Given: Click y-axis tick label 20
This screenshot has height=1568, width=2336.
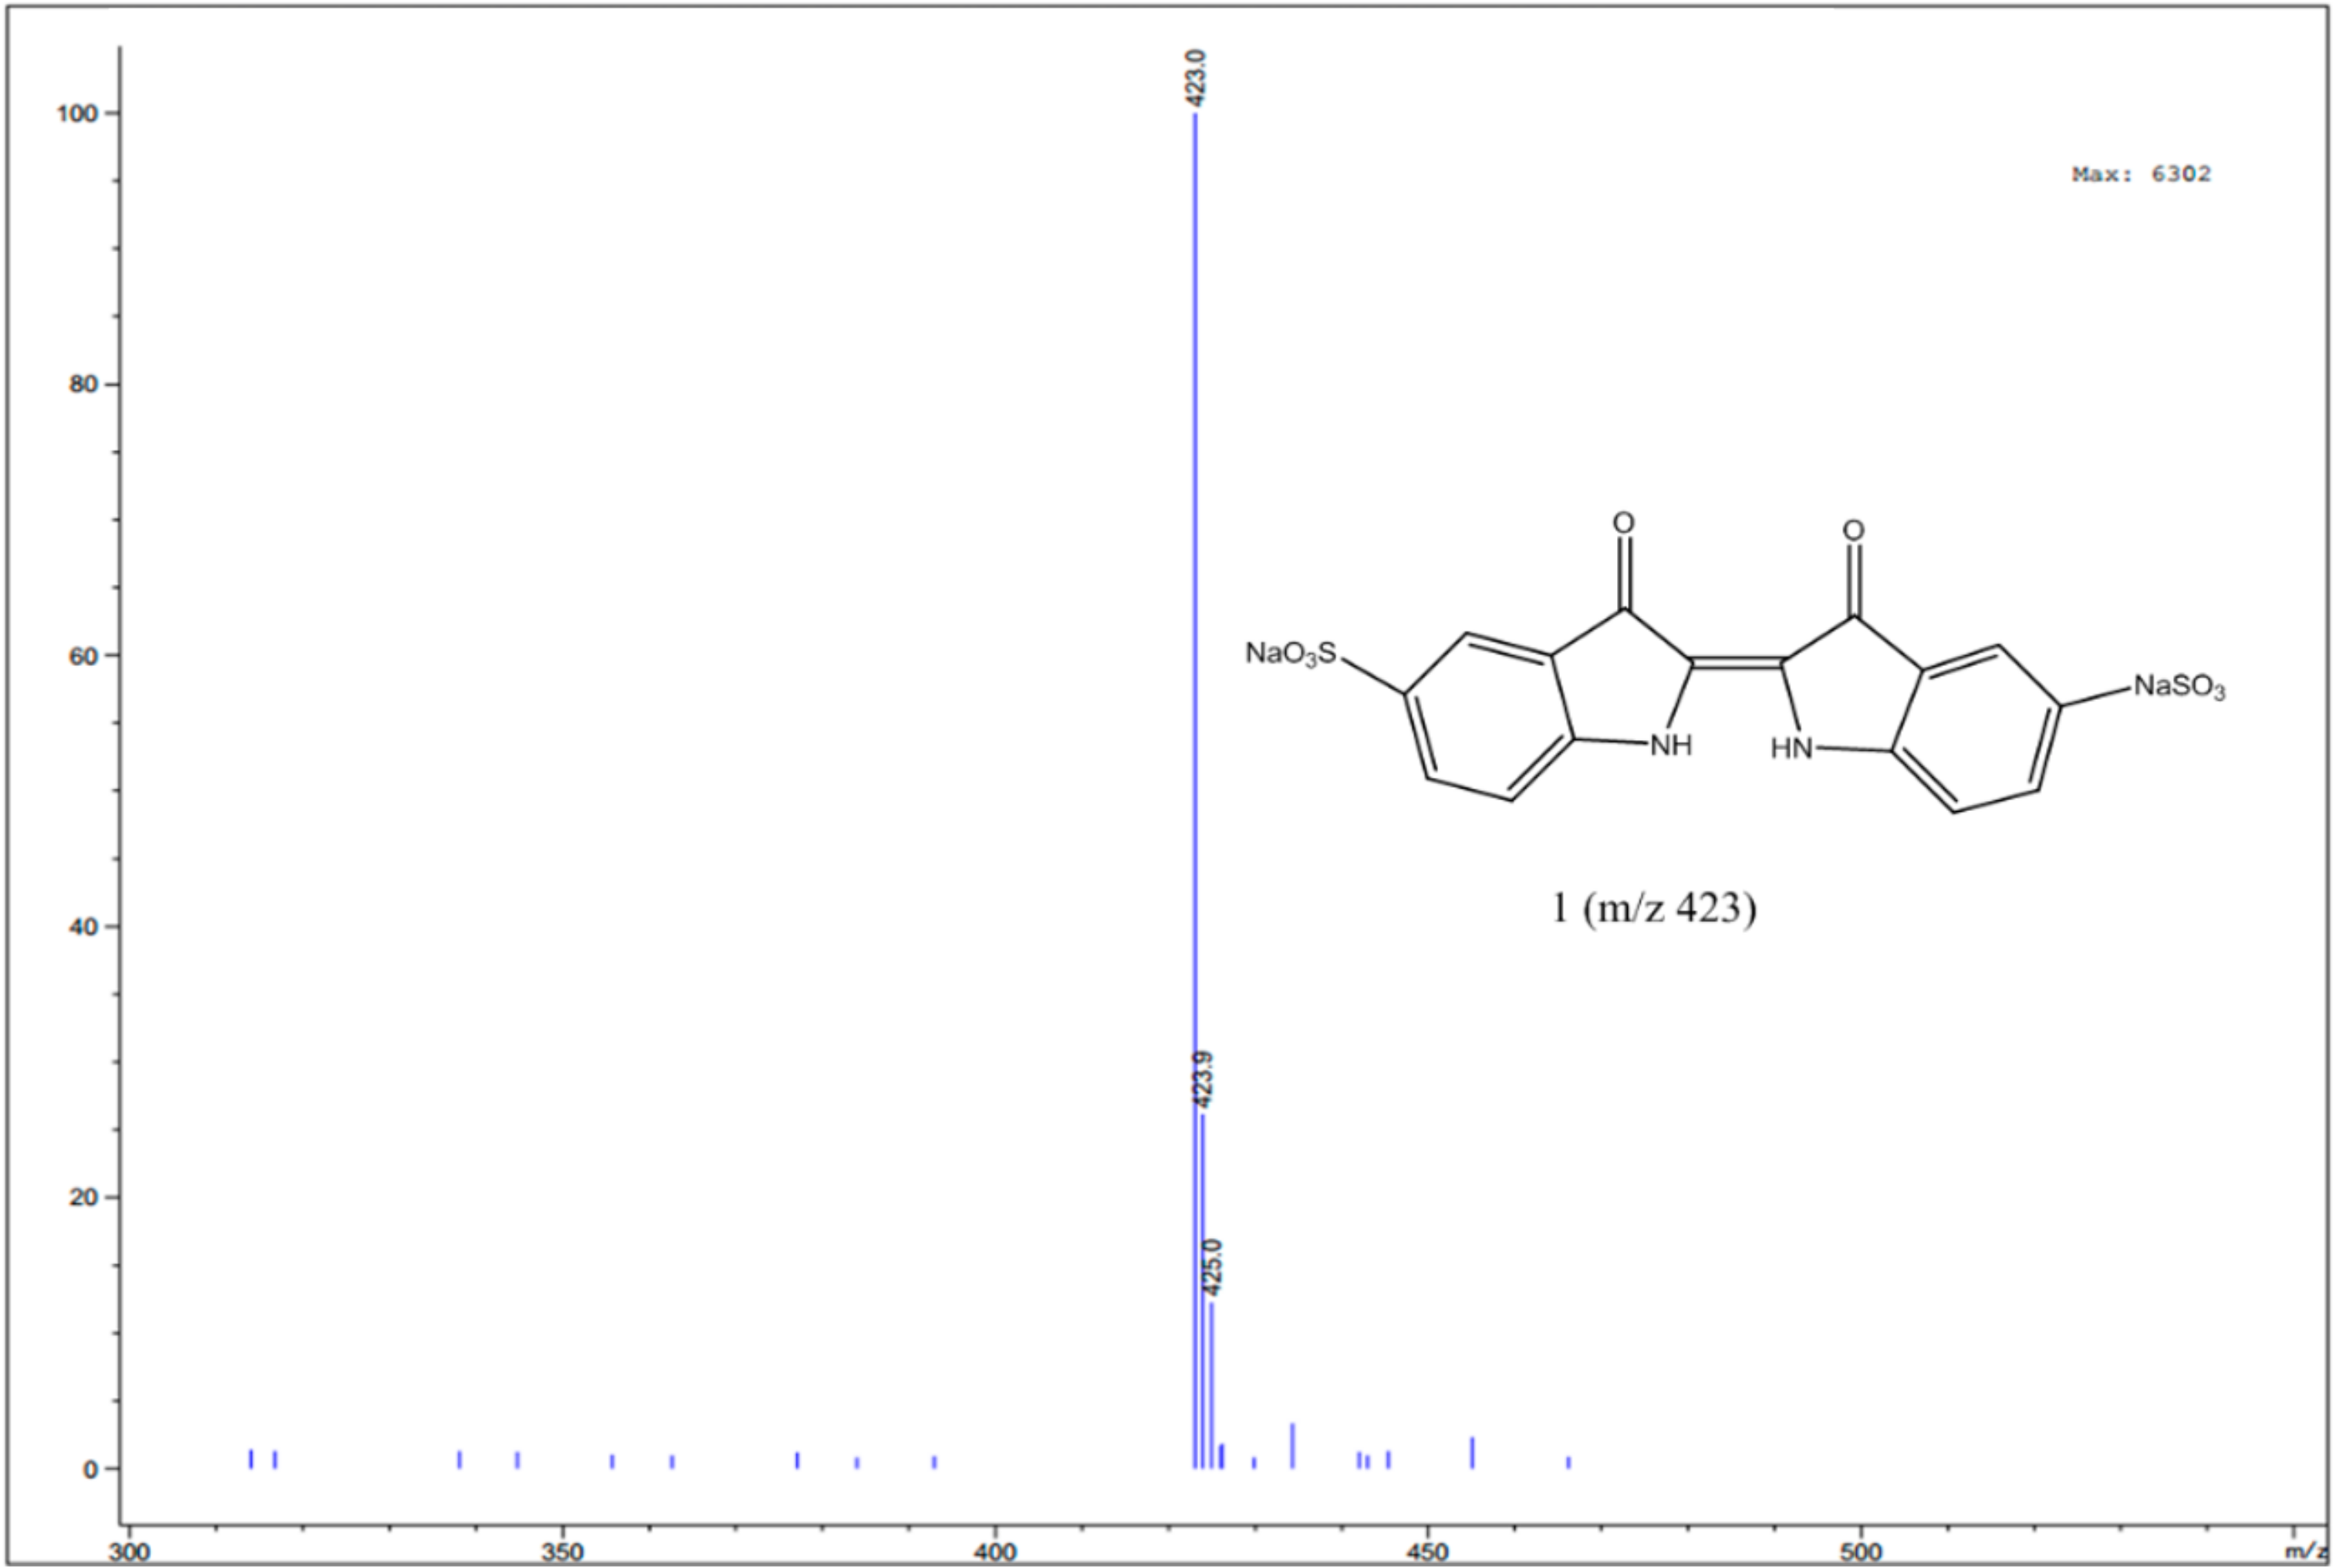Looking at the screenshot, I should coord(83,1197).
